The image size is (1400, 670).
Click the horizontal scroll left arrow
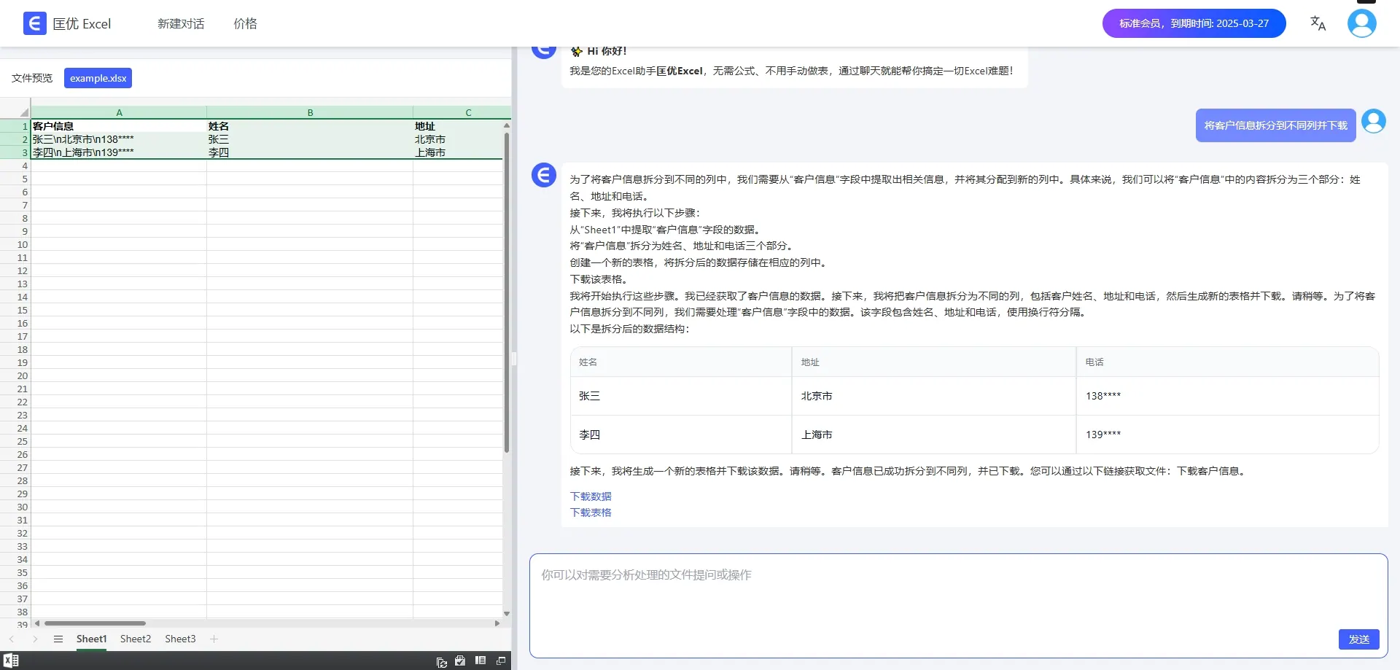pos(37,623)
